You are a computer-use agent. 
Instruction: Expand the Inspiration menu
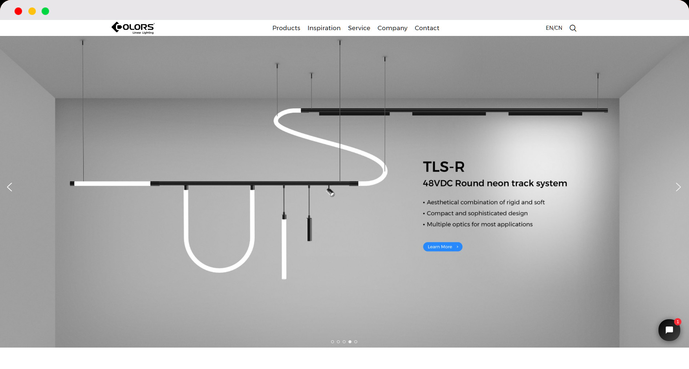click(x=324, y=28)
